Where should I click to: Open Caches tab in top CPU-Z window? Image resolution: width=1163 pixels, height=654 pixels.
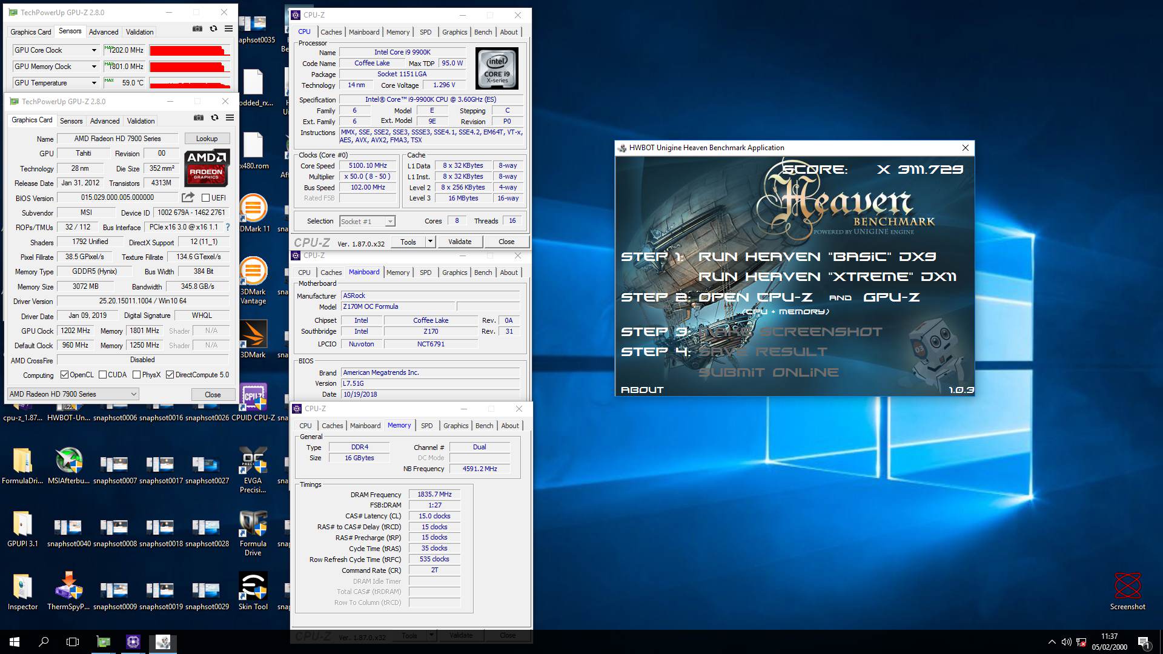pos(331,32)
